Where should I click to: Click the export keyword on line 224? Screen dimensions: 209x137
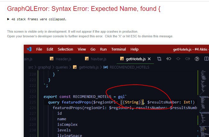coord(50,97)
